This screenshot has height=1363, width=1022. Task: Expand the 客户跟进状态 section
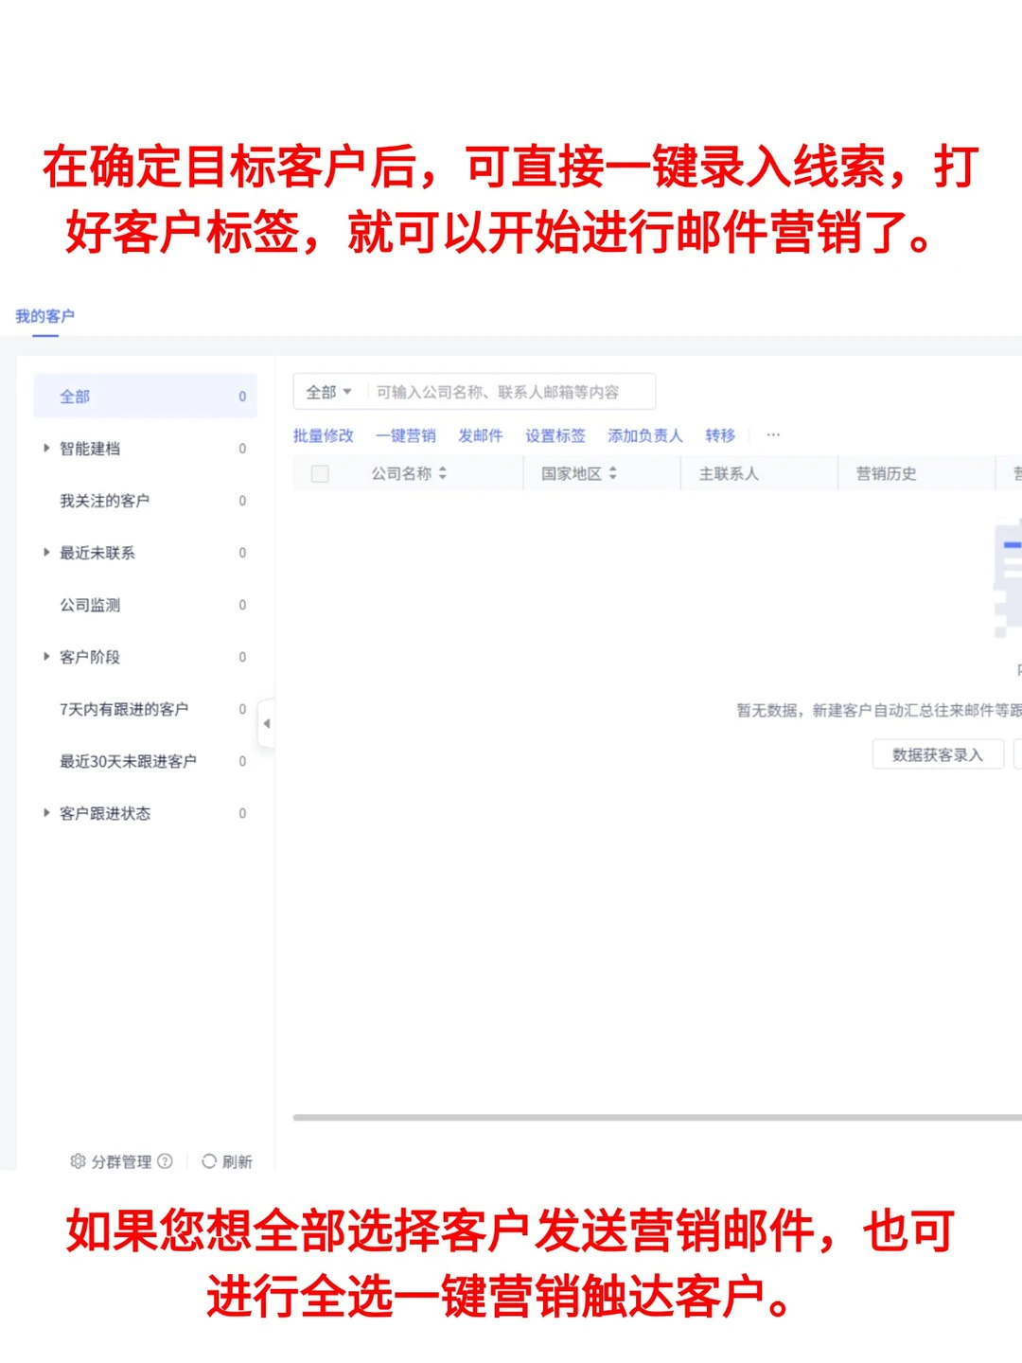pos(47,812)
